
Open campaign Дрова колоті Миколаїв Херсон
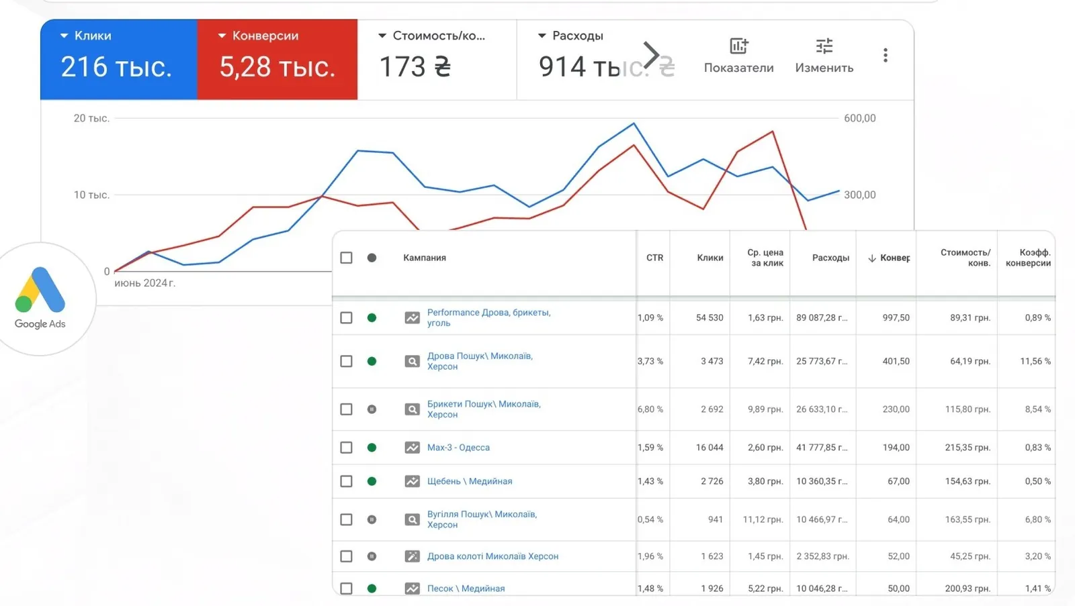coord(492,556)
